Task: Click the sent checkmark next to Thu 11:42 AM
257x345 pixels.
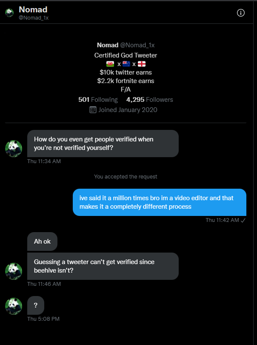Action: (243, 220)
